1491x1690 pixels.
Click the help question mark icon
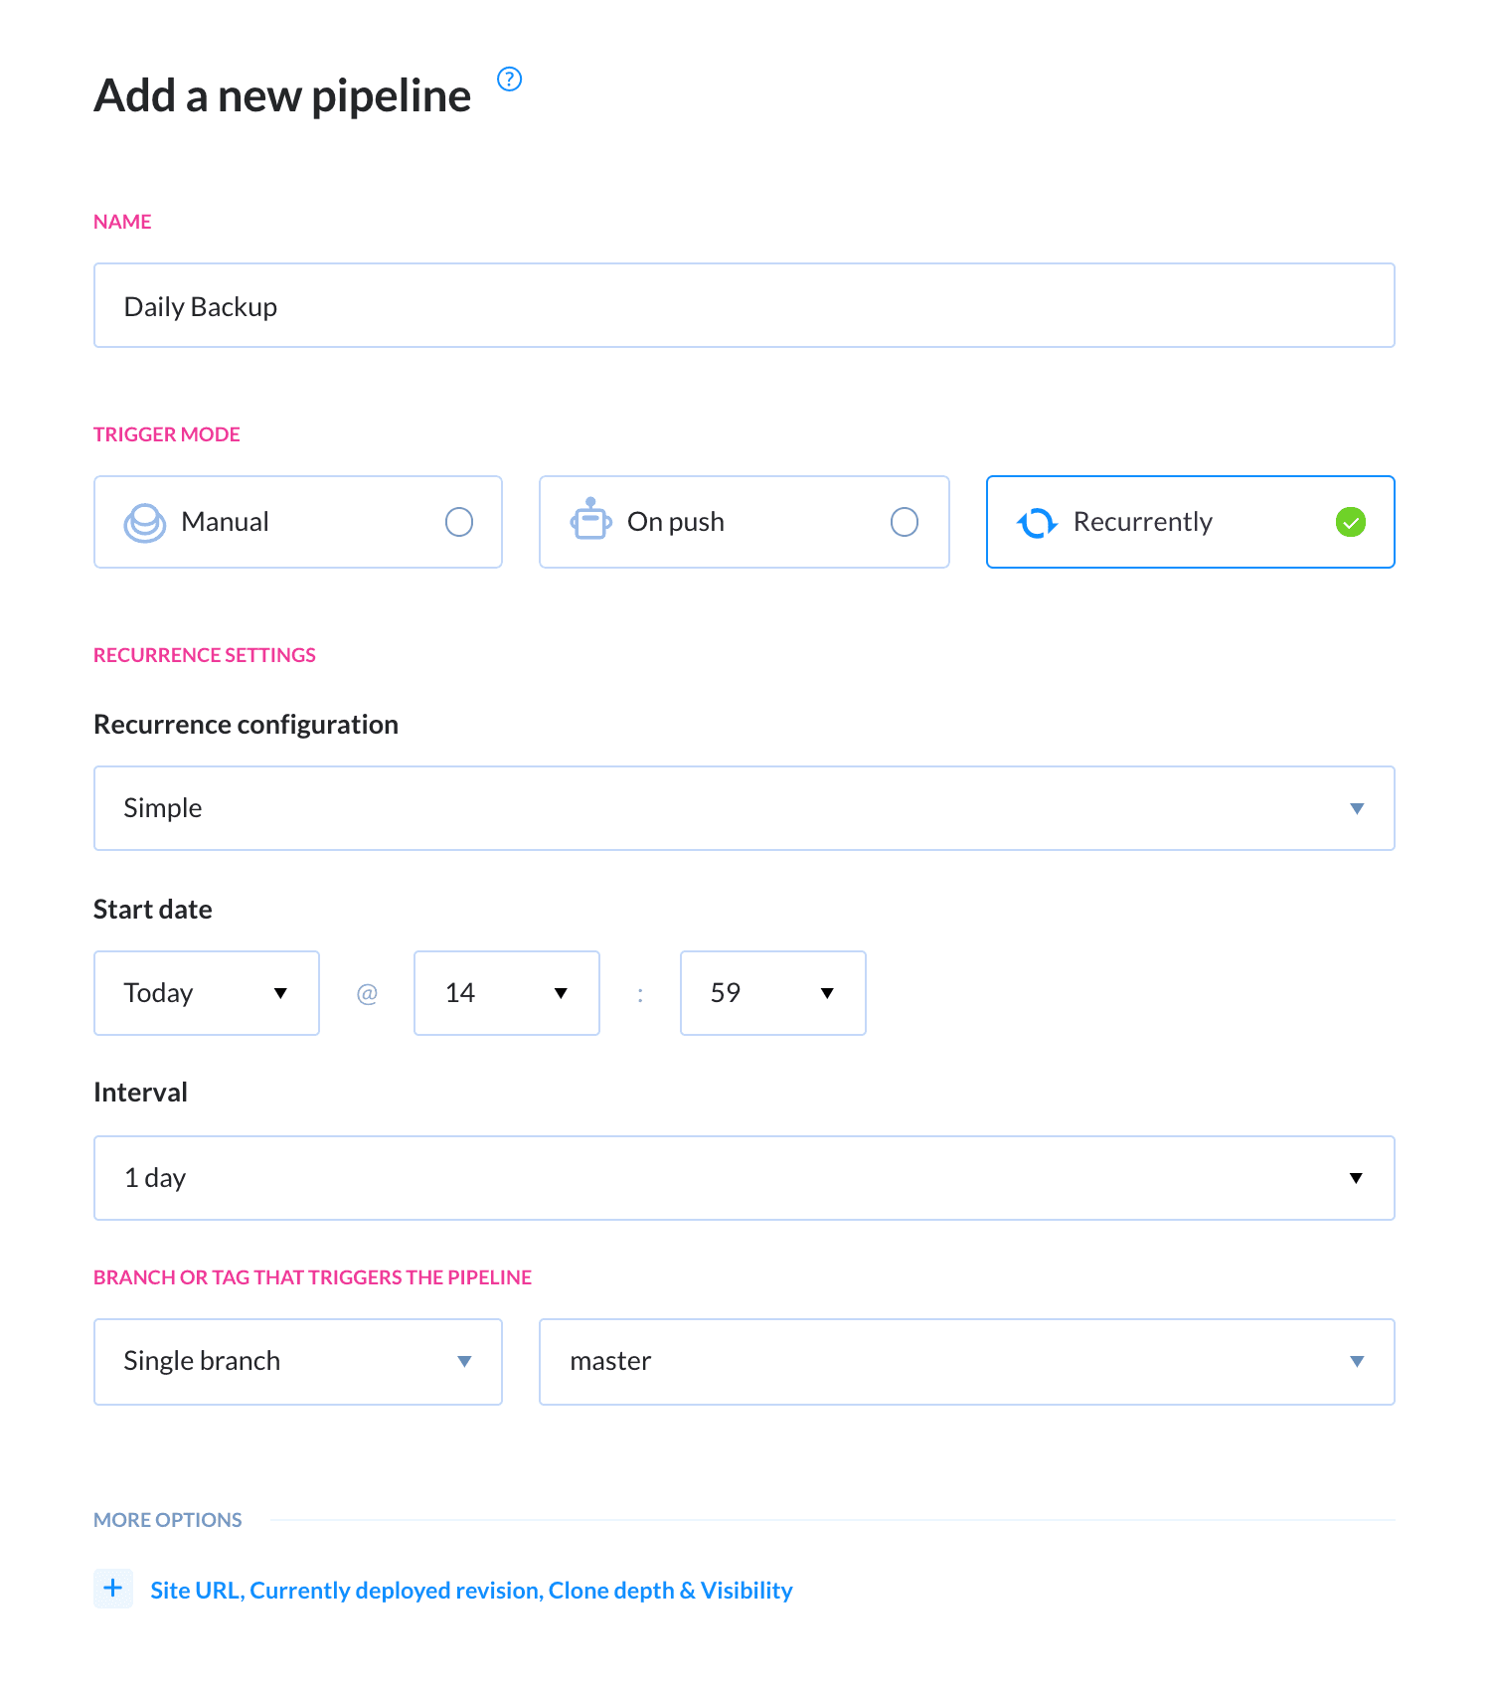(x=509, y=80)
